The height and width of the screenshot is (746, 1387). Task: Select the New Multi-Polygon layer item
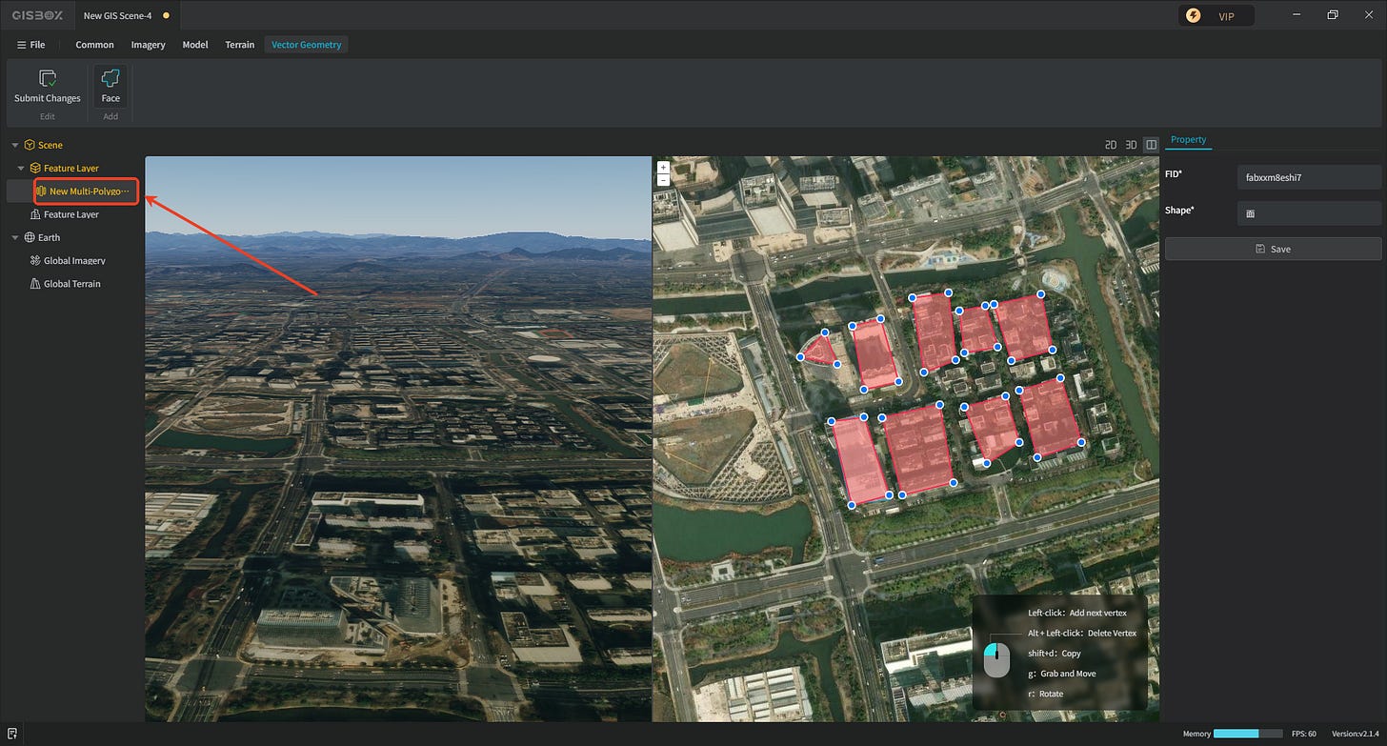[x=87, y=192]
